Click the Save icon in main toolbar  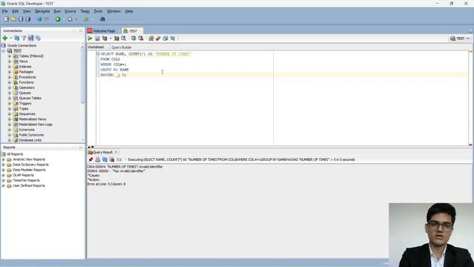21,19
